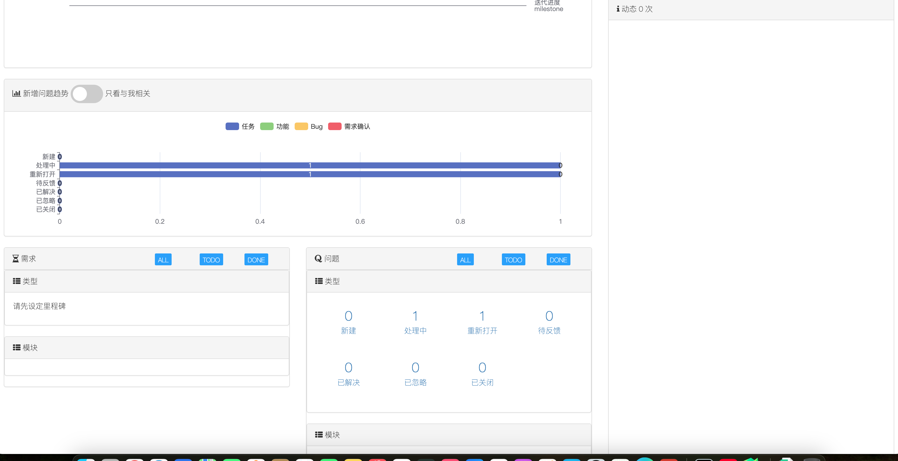Image resolution: width=898 pixels, height=461 pixels.
Task: Click the 0.6 x-axis tick label
Action: [x=360, y=221]
